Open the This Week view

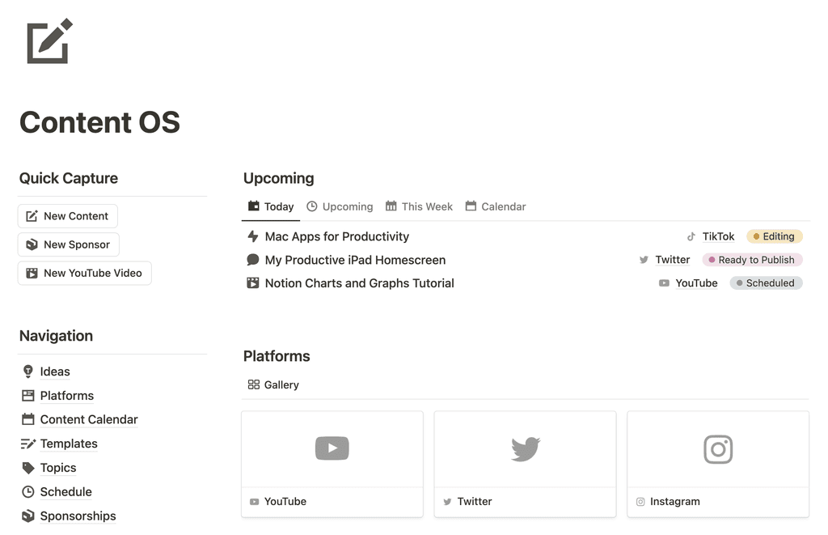(x=419, y=206)
